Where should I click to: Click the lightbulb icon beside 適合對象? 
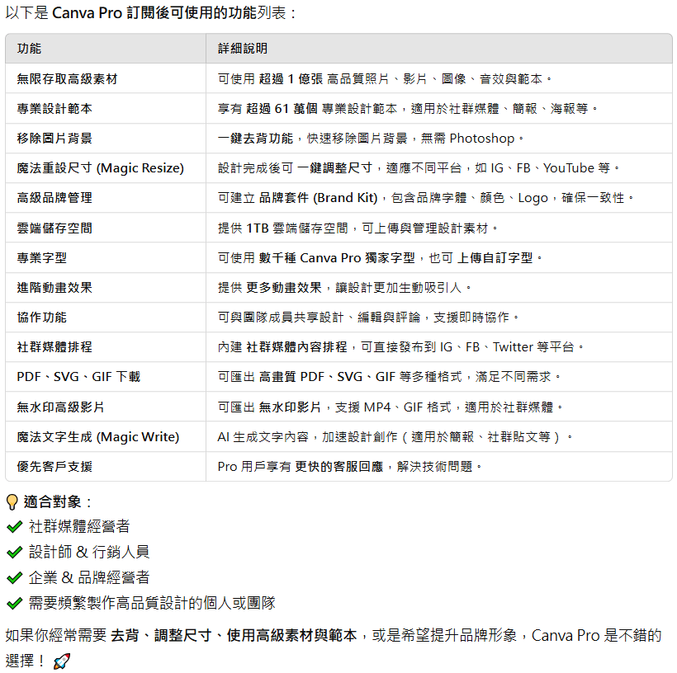12,501
